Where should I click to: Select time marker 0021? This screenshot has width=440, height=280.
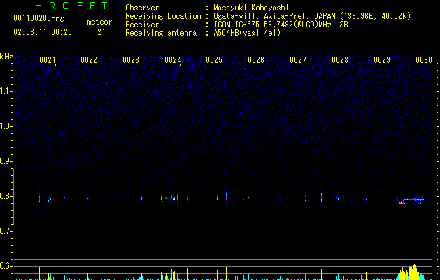point(47,60)
